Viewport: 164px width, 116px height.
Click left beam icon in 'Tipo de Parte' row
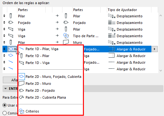(11, 36)
